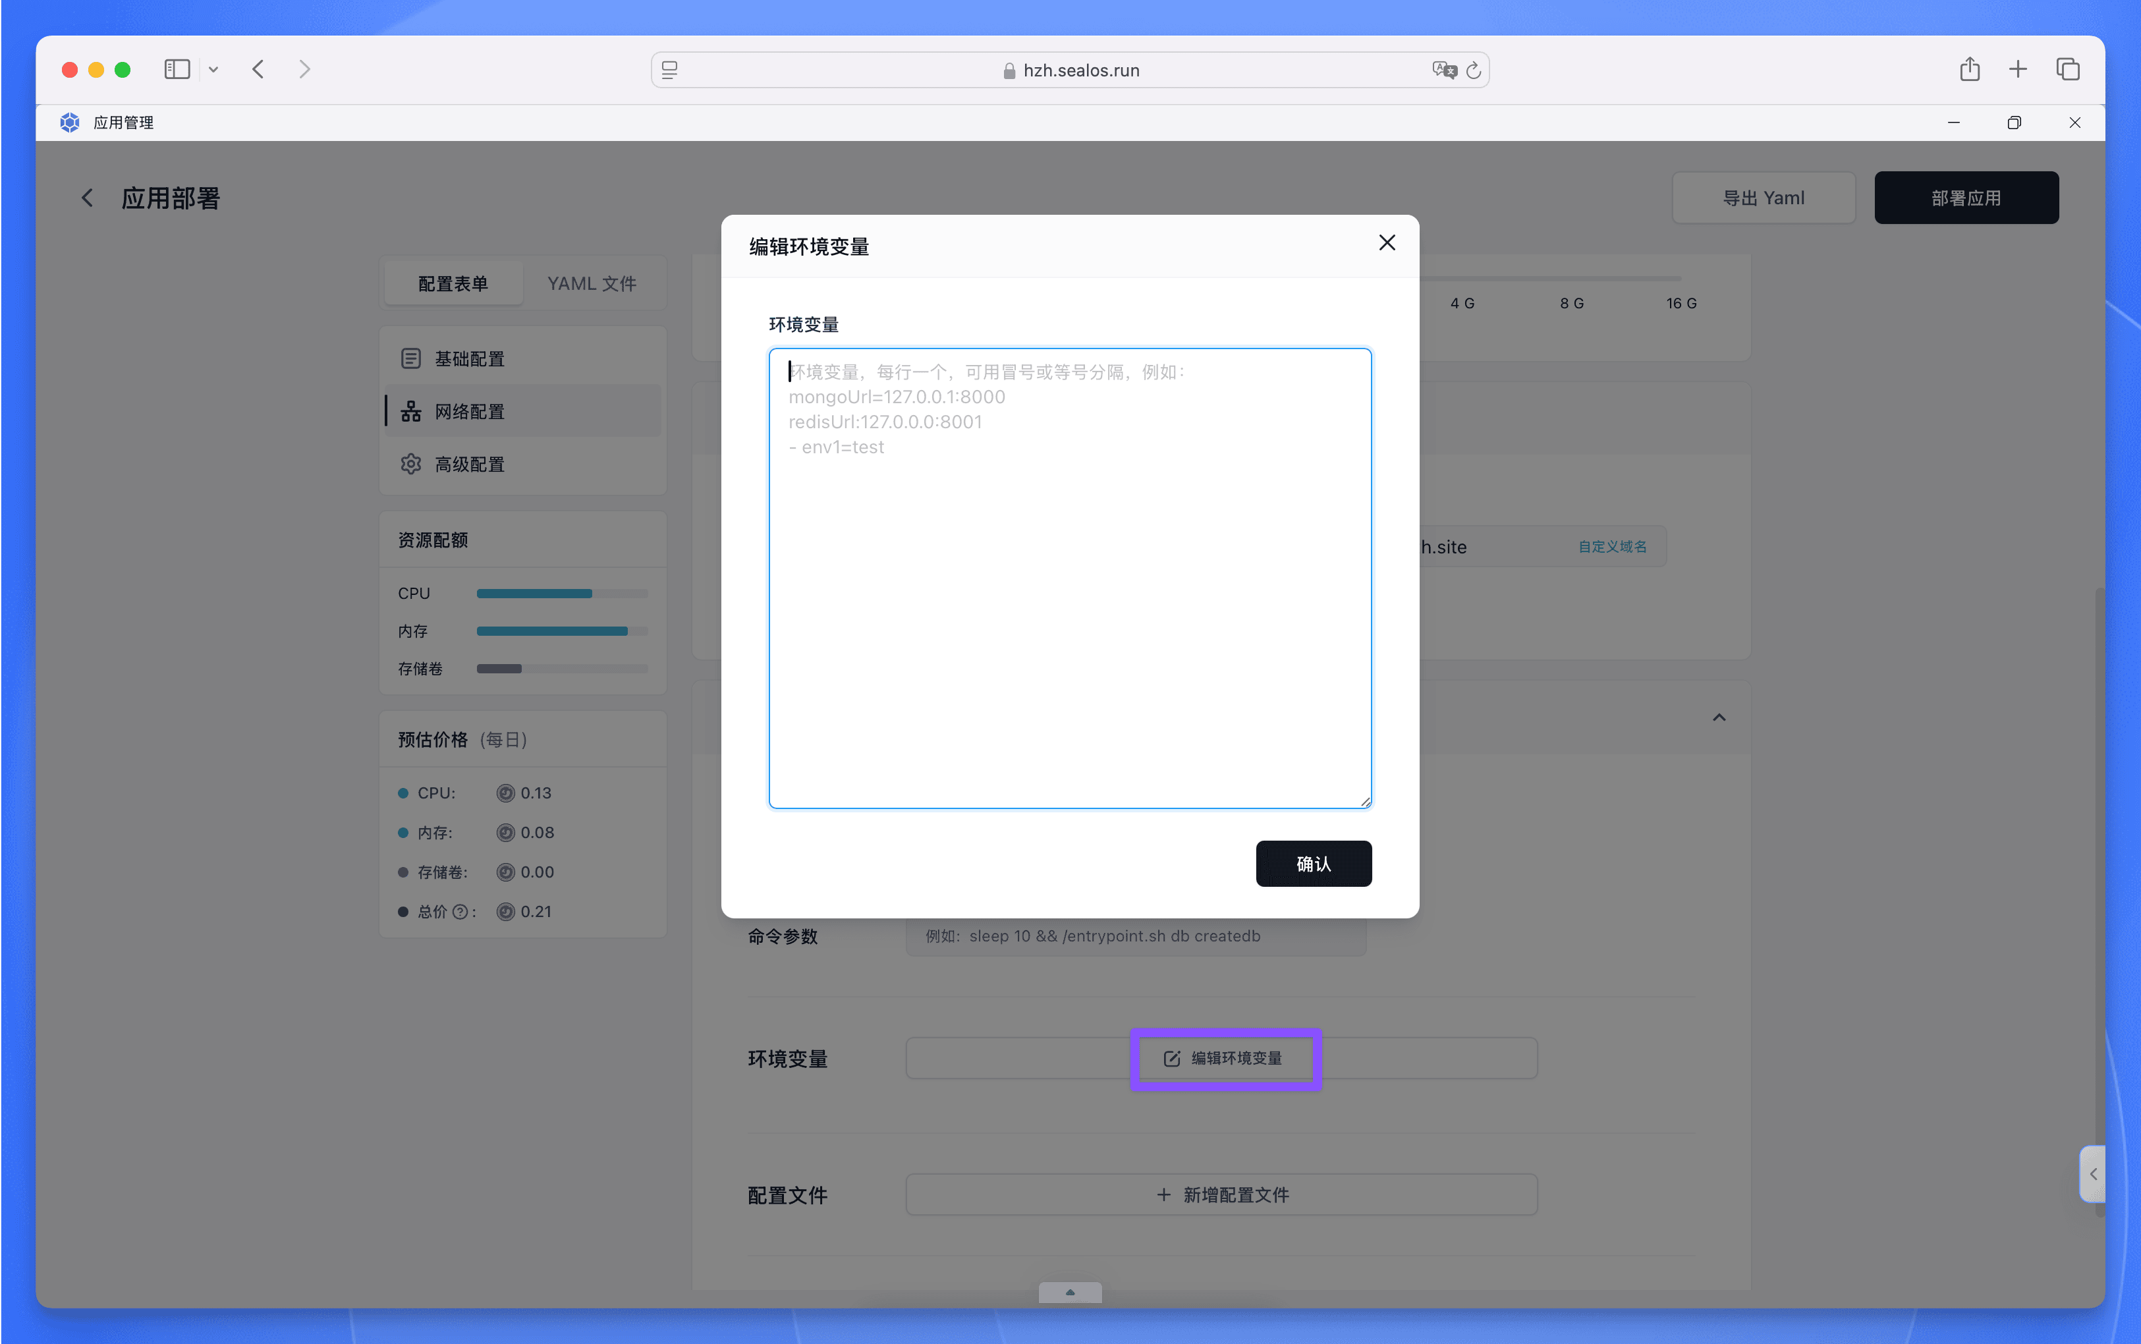The width and height of the screenshot is (2141, 1344).
Task: Select 高级配置 in the sidebar
Action: point(522,463)
